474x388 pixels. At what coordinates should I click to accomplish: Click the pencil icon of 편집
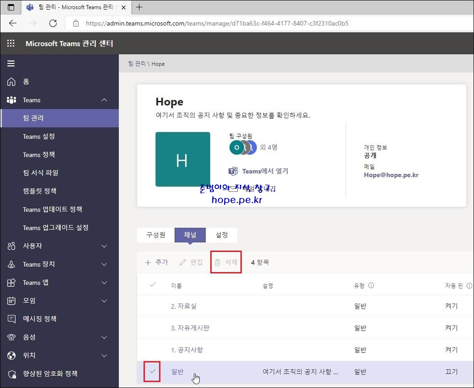182,262
